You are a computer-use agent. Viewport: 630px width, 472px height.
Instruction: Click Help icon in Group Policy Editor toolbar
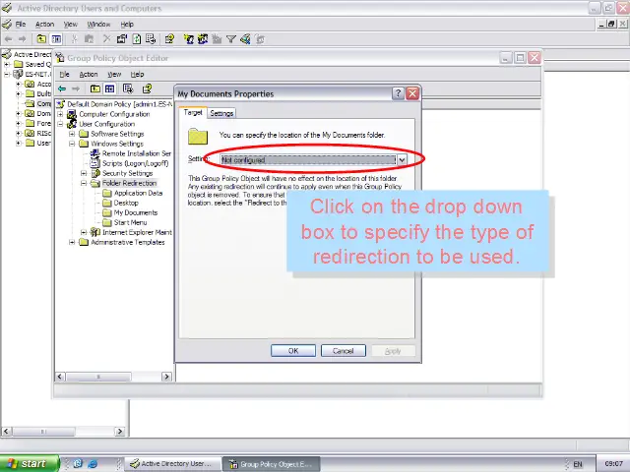tap(147, 88)
